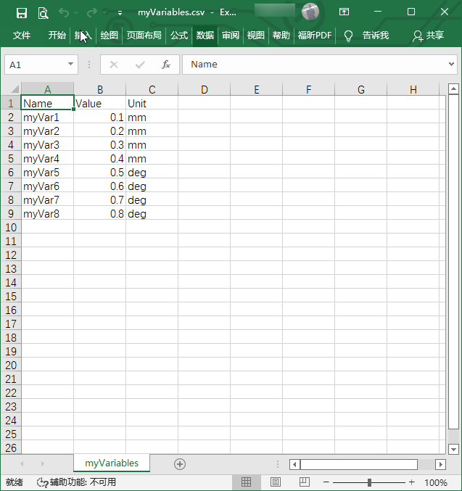Select column B header
Image resolution: width=462 pixels, height=491 pixels.
[100, 89]
